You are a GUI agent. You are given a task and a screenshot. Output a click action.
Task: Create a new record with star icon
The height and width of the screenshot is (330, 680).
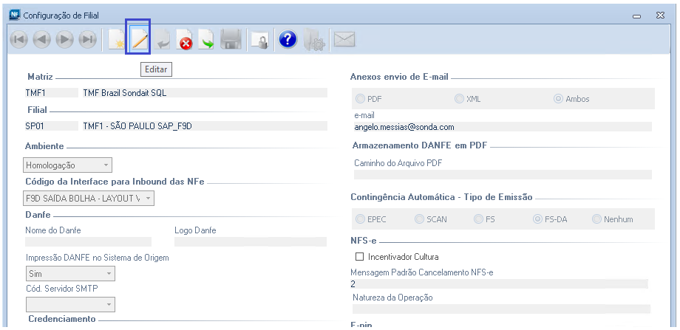click(116, 40)
